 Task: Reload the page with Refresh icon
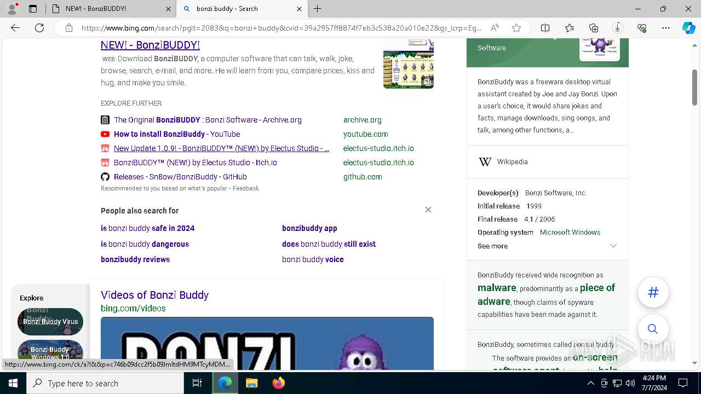click(x=39, y=28)
